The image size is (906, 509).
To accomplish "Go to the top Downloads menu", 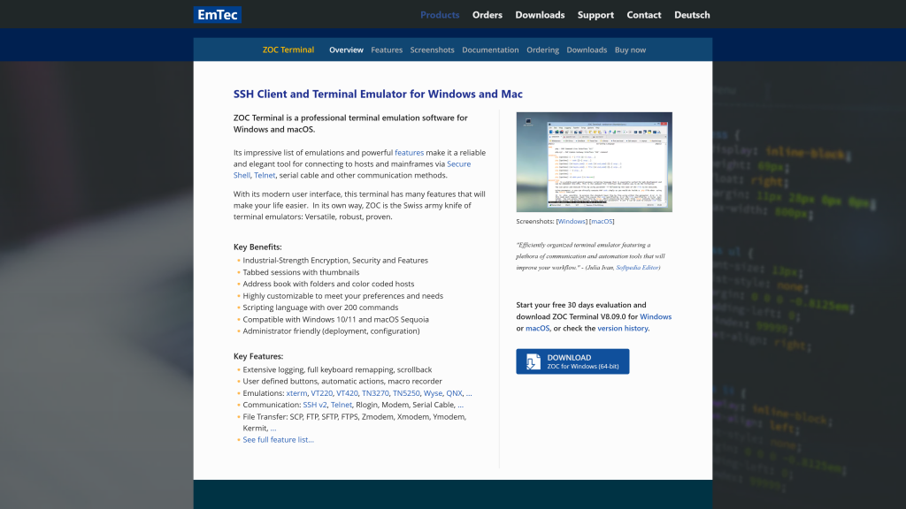I will 540,15.
